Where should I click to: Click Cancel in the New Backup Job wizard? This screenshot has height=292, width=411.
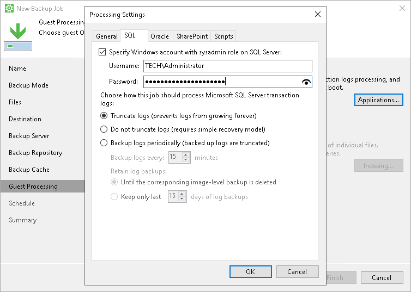pos(382,278)
